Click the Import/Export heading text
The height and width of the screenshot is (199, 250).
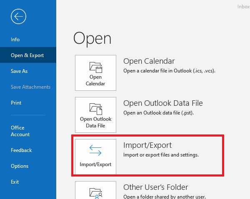[x=147, y=145]
